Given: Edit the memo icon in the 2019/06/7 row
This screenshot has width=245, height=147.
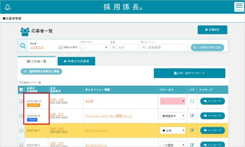Looking at the screenshot, I should tap(192, 130).
